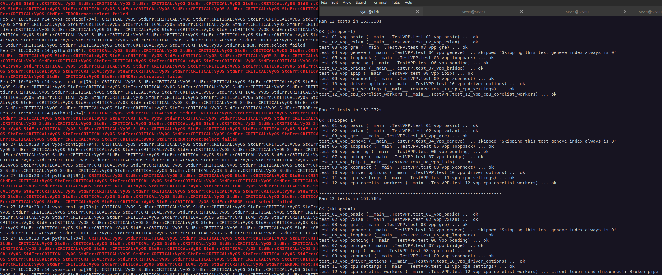Screen dimensions: 662x275
Task: Open the Tabs menu
Action: [x=396, y=3]
